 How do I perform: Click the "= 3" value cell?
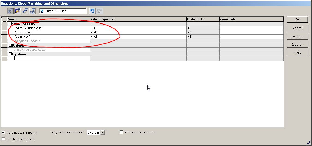(138, 28)
